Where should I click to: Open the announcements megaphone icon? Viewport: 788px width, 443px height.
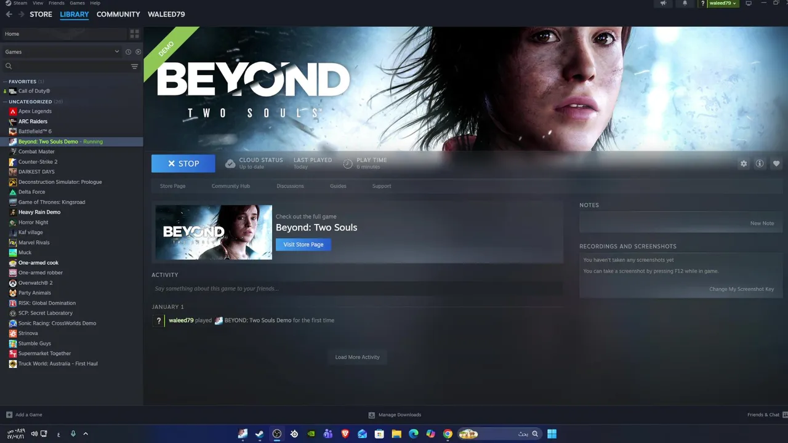[x=663, y=3]
